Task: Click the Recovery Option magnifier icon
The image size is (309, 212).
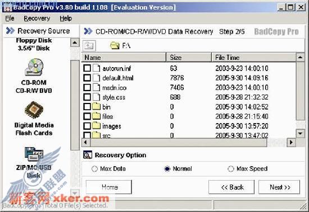Action: coord(88,155)
